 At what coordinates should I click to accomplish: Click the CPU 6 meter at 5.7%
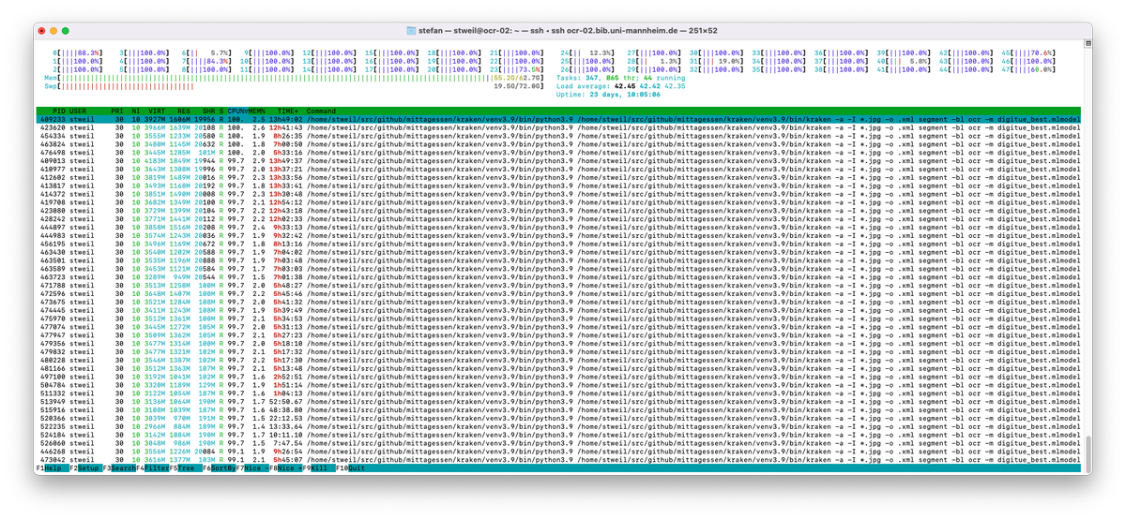[206, 52]
